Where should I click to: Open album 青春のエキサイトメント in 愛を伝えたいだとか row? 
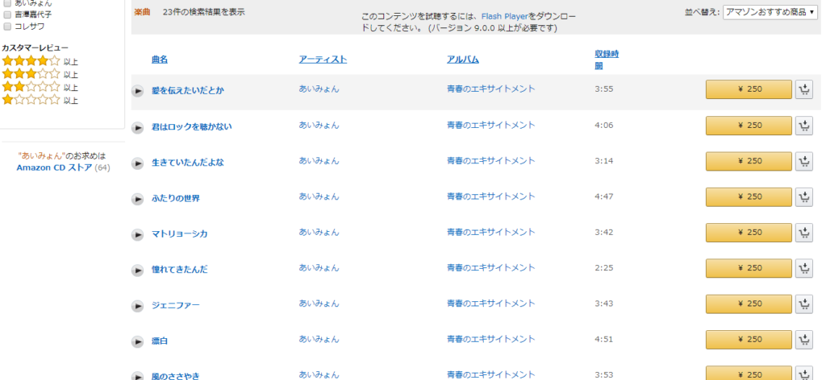(x=491, y=89)
